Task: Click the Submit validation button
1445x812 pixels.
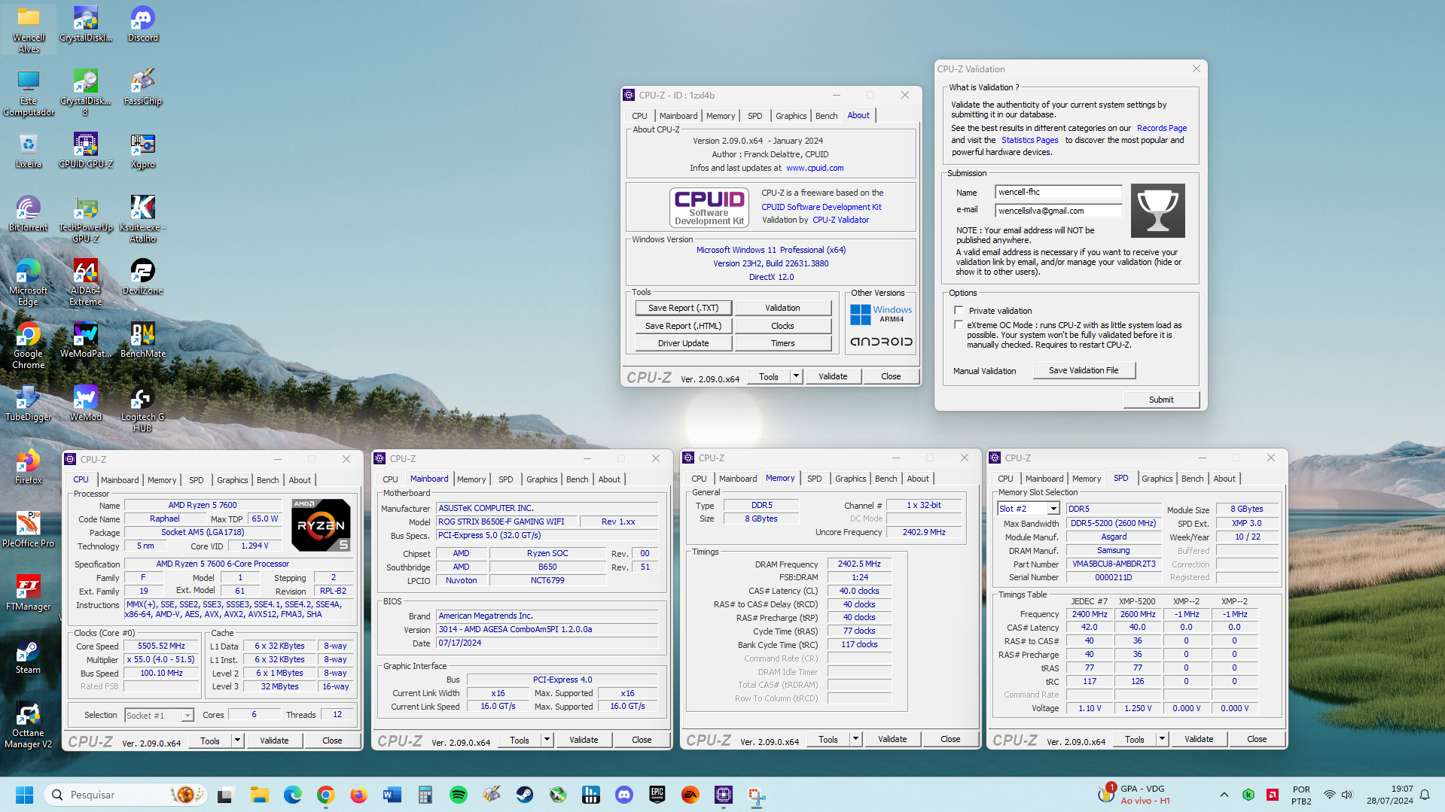Action: pyautogui.click(x=1161, y=400)
